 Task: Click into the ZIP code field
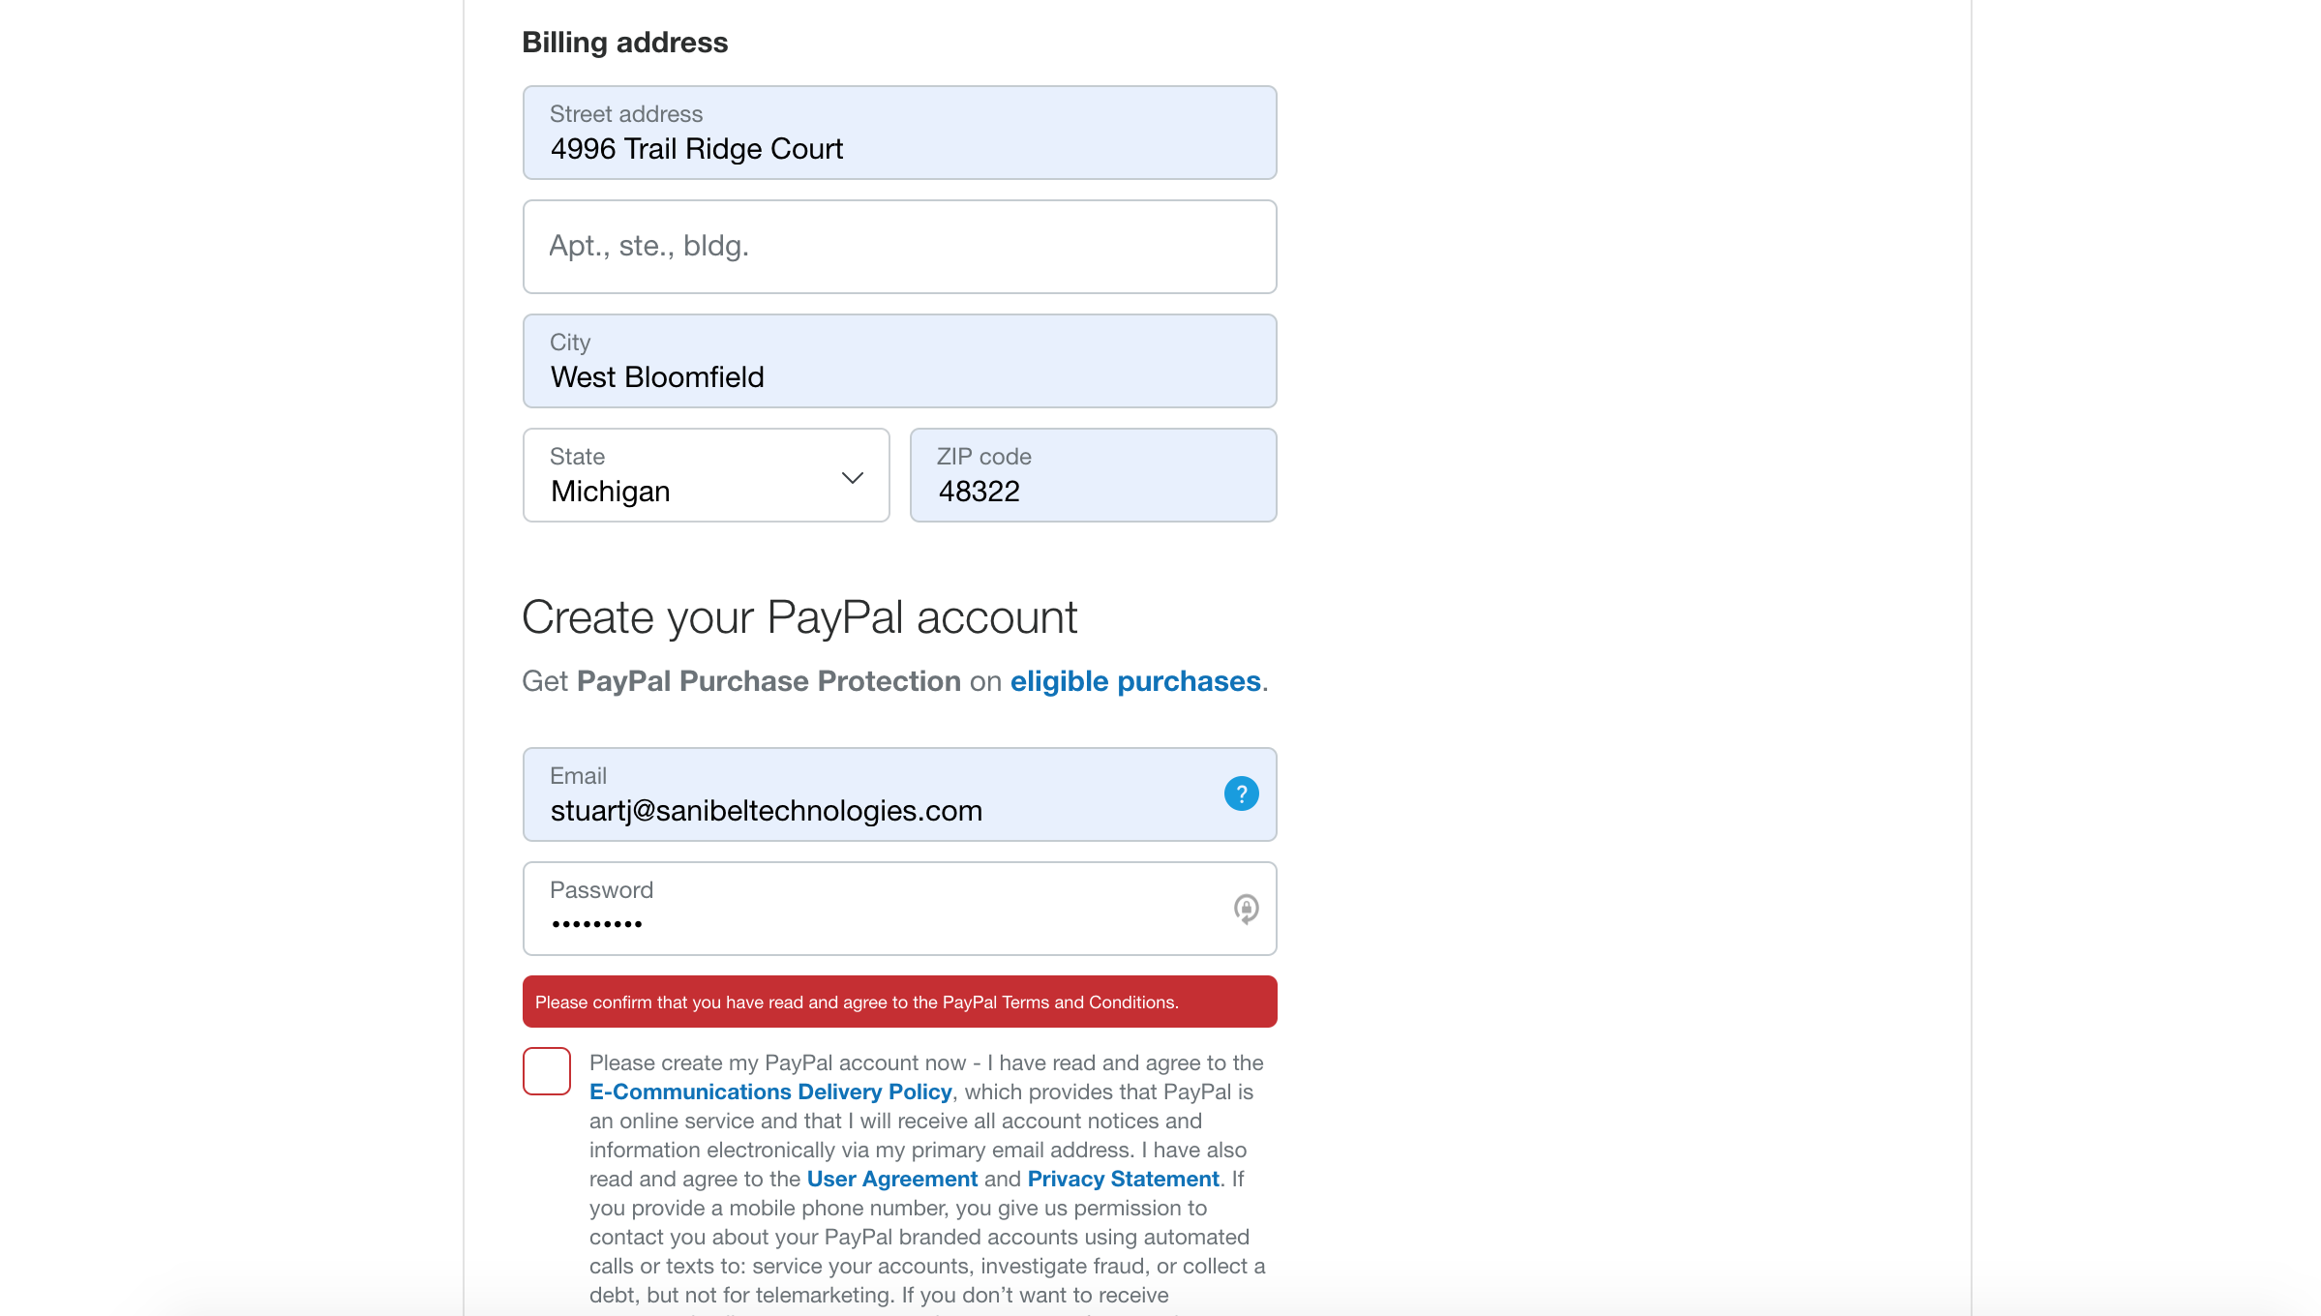click(x=1093, y=476)
